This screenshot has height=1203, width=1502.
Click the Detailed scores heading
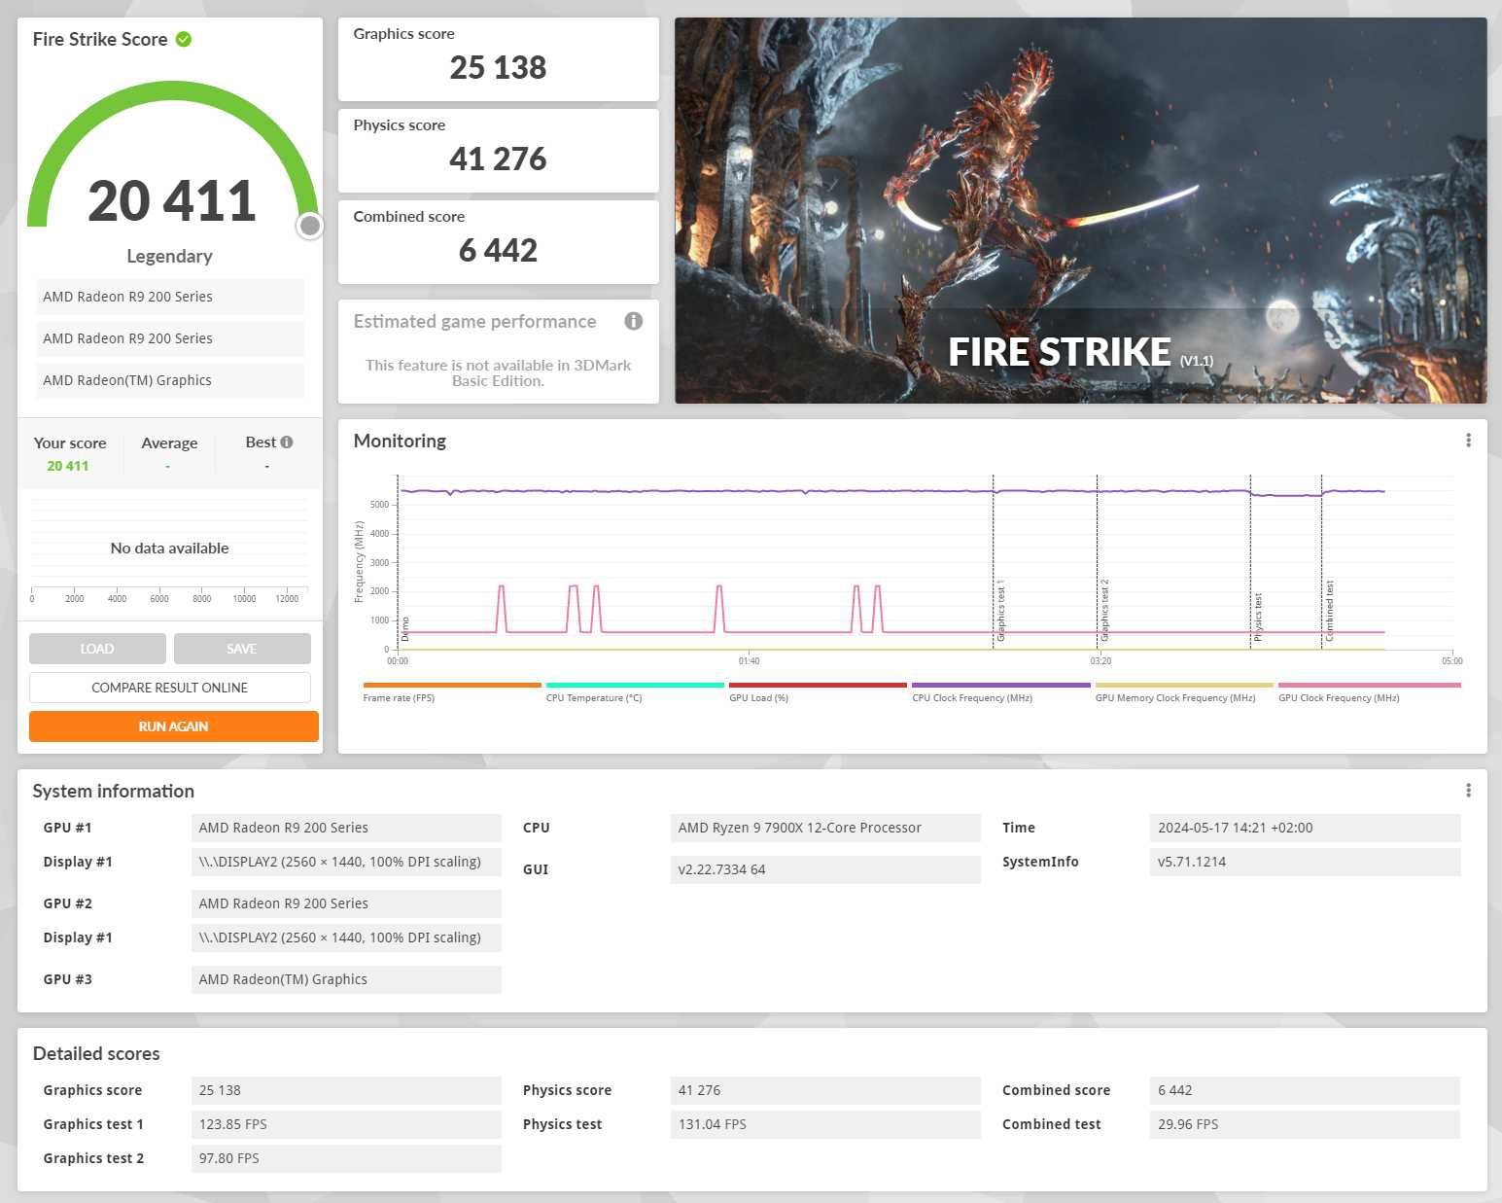pyautogui.click(x=96, y=1053)
